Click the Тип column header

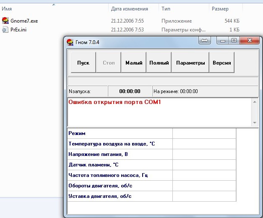tap(184, 9)
